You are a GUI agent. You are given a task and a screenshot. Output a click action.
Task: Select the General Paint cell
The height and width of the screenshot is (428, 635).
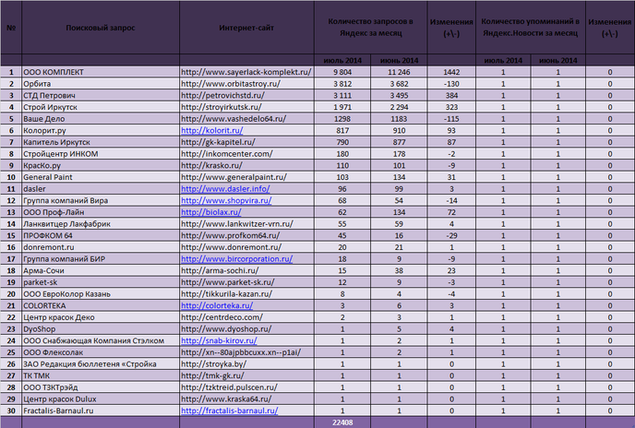pyautogui.click(x=101, y=177)
